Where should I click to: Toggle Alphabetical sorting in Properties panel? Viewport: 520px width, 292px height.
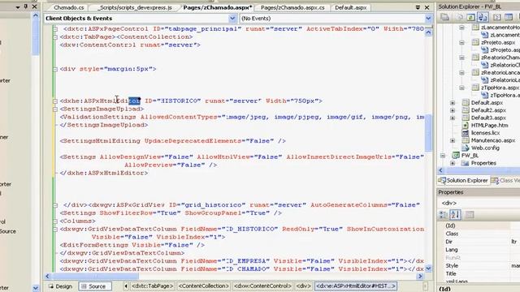click(x=455, y=215)
